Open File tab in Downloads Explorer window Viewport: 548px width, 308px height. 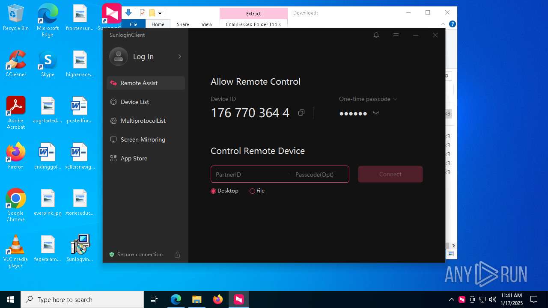pyautogui.click(x=134, y=24)
